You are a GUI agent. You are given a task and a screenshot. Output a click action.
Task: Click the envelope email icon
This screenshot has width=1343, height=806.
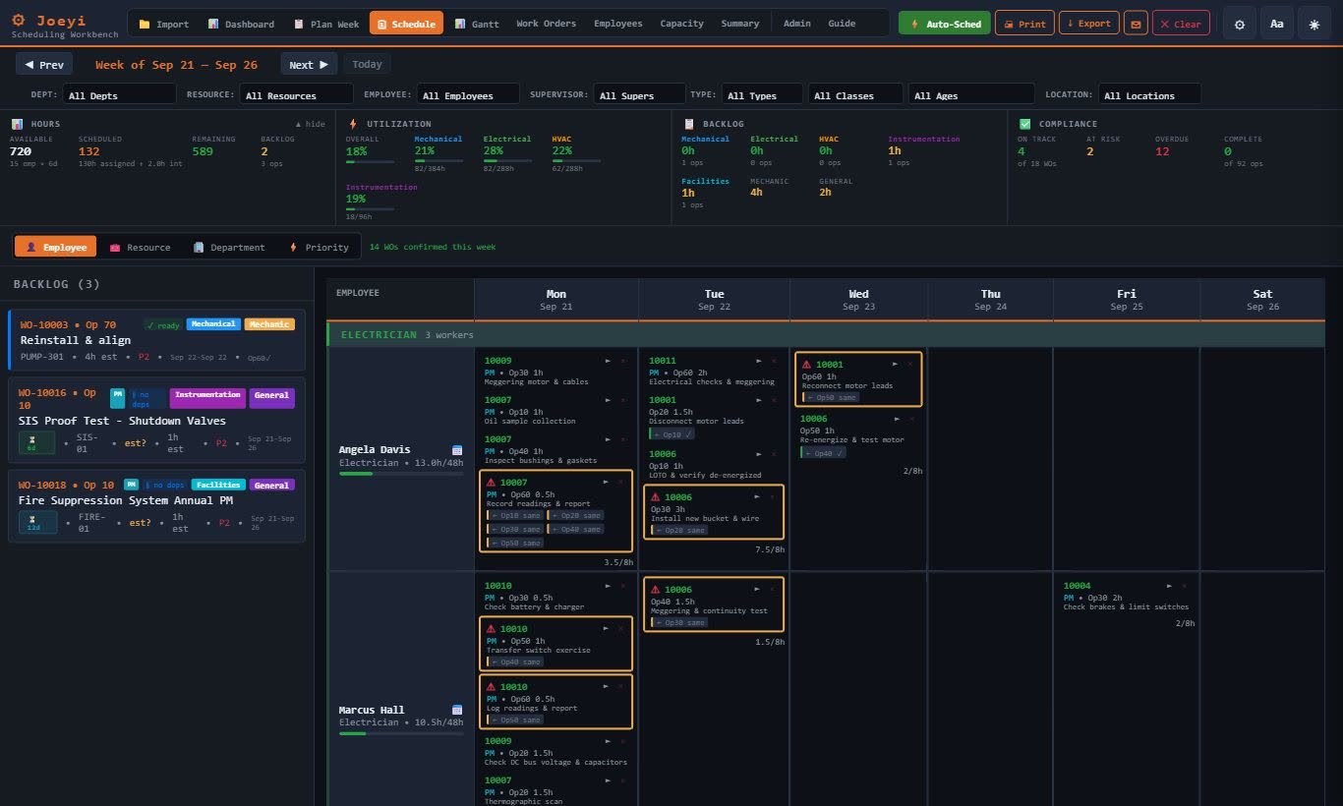[1136, 24]
